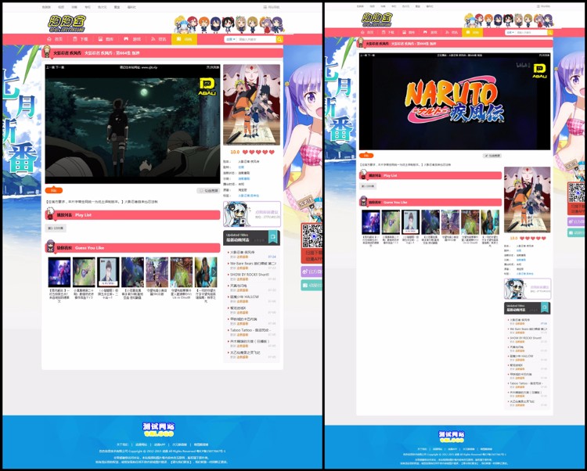Open the 游戏 games icon in right navbar
Screen dimensions: 587x471
click(427, 33)
